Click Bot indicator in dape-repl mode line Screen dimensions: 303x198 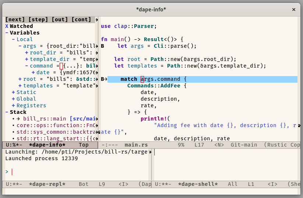[x=84, y=184]
